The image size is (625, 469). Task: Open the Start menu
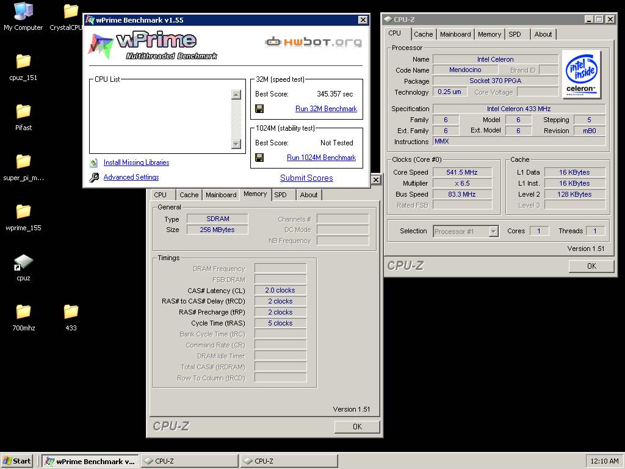pos(16,461)
